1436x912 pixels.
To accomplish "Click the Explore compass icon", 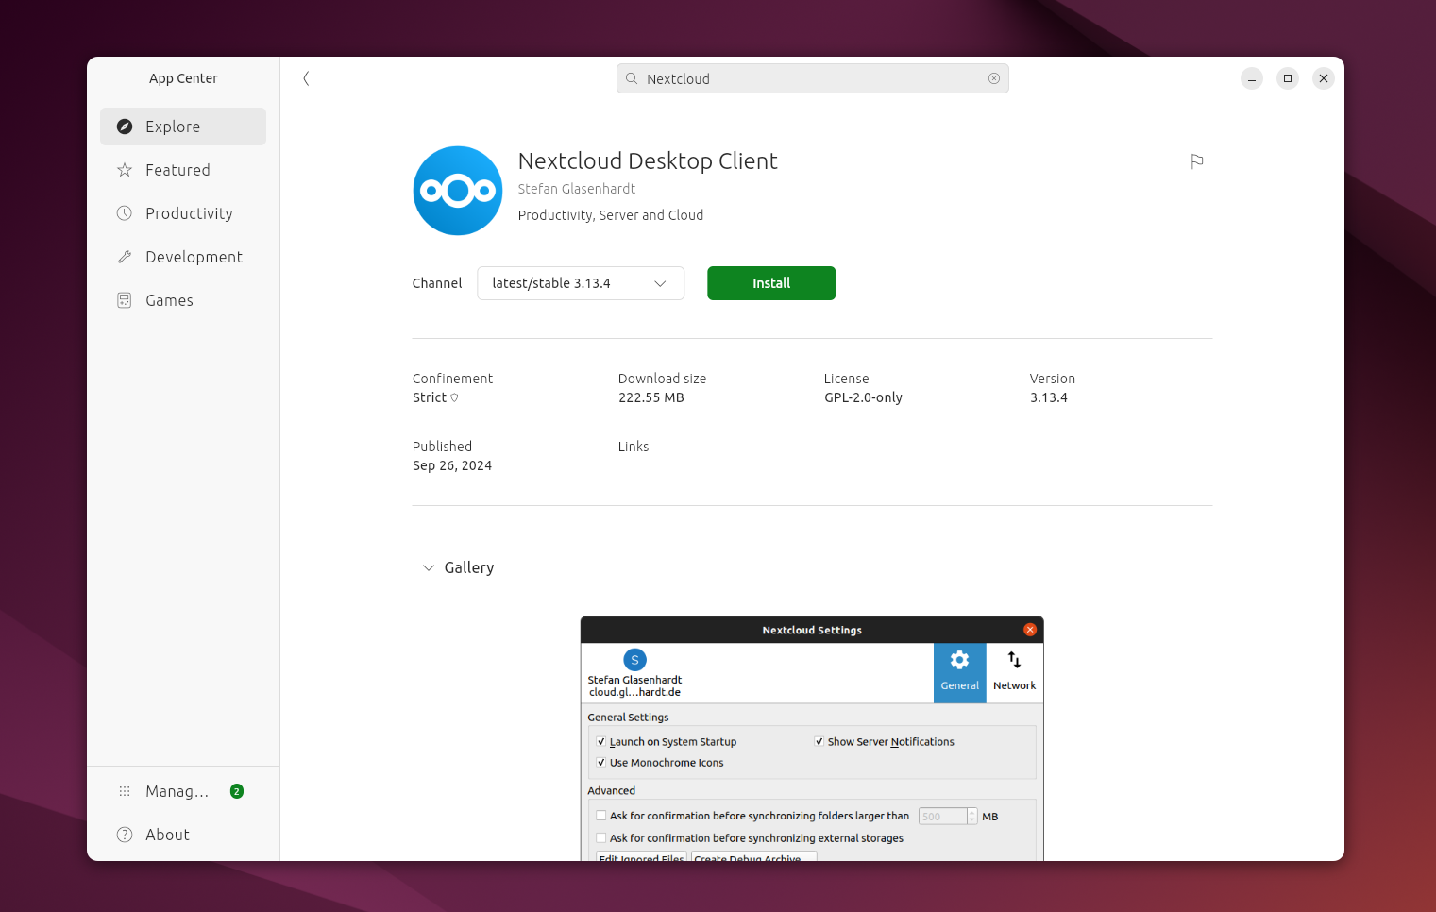I will [x=125, y=127].
